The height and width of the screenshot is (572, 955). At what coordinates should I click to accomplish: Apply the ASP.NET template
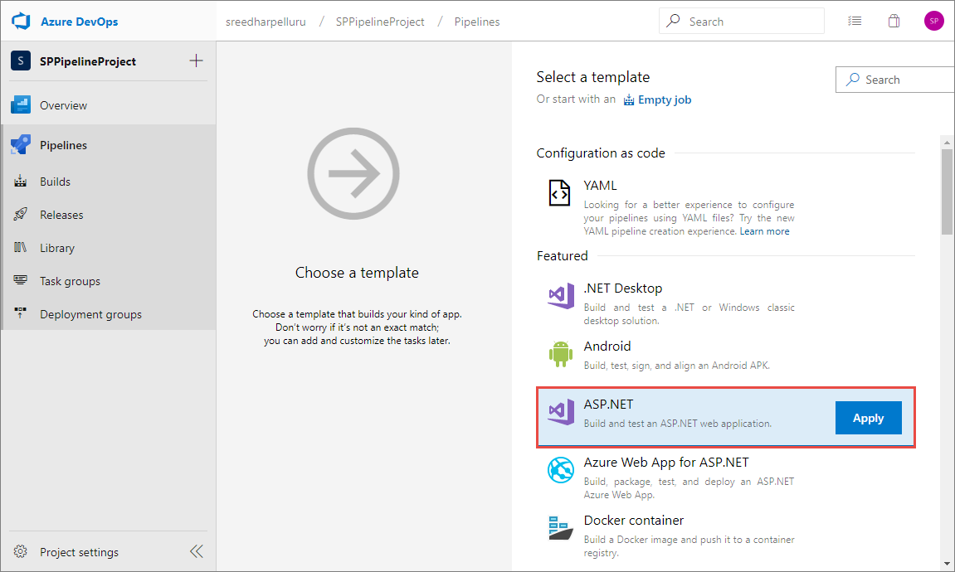tap(868, 418)
